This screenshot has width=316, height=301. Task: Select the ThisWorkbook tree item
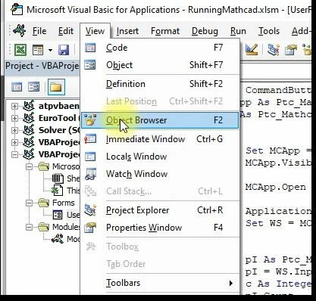coord(74,191)
